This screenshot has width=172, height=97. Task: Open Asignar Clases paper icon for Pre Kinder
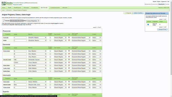tap(50, 37)
